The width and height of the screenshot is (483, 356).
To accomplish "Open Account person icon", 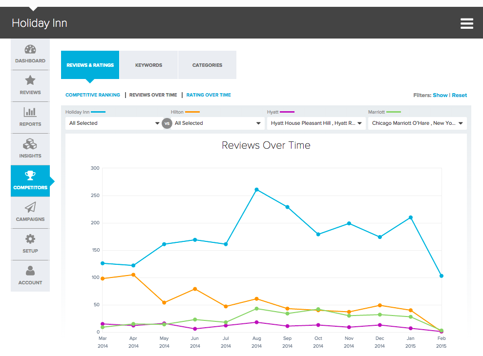I will [30, 271].
